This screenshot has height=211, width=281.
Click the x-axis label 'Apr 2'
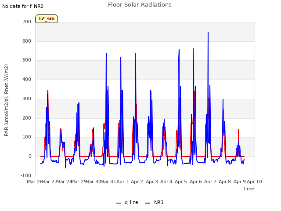click(x=137, y=182)
